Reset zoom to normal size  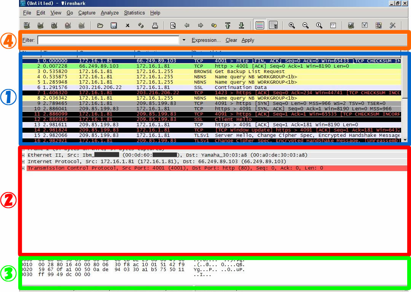click(x=319, y=25)
